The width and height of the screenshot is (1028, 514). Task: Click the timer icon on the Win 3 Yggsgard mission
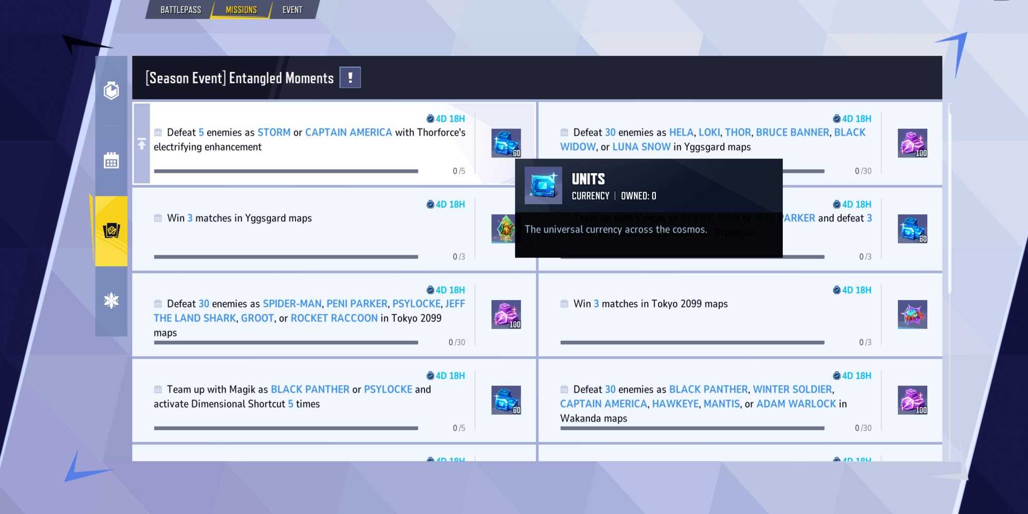[x=430, y=205]
